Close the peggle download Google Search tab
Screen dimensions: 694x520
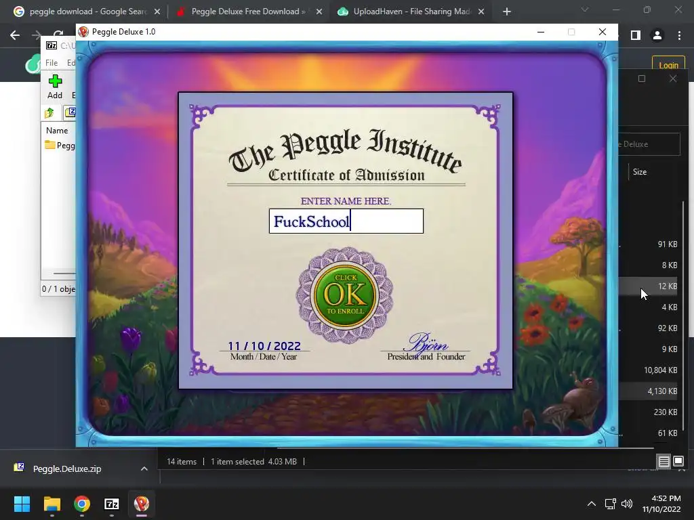pos(157,12)
